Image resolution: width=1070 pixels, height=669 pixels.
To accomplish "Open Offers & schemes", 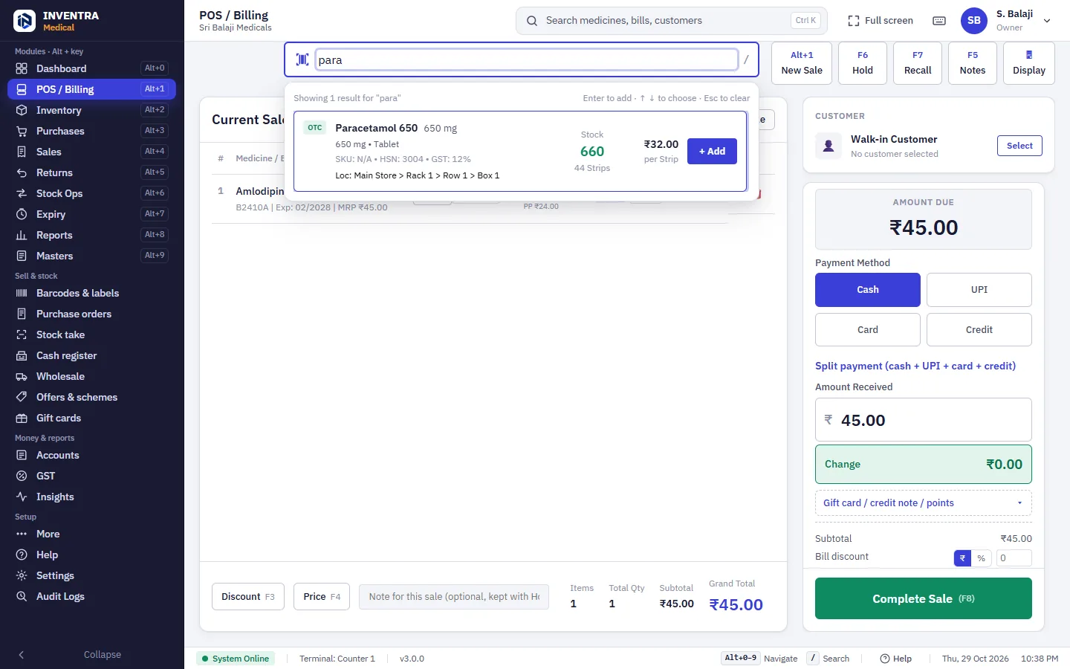I will pyautogui.click(x=91, y=397).
